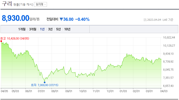Click the 최고 10,426.00 (04/05) label
This screenshot has height=100, width=179.
(x=15, y=38)
